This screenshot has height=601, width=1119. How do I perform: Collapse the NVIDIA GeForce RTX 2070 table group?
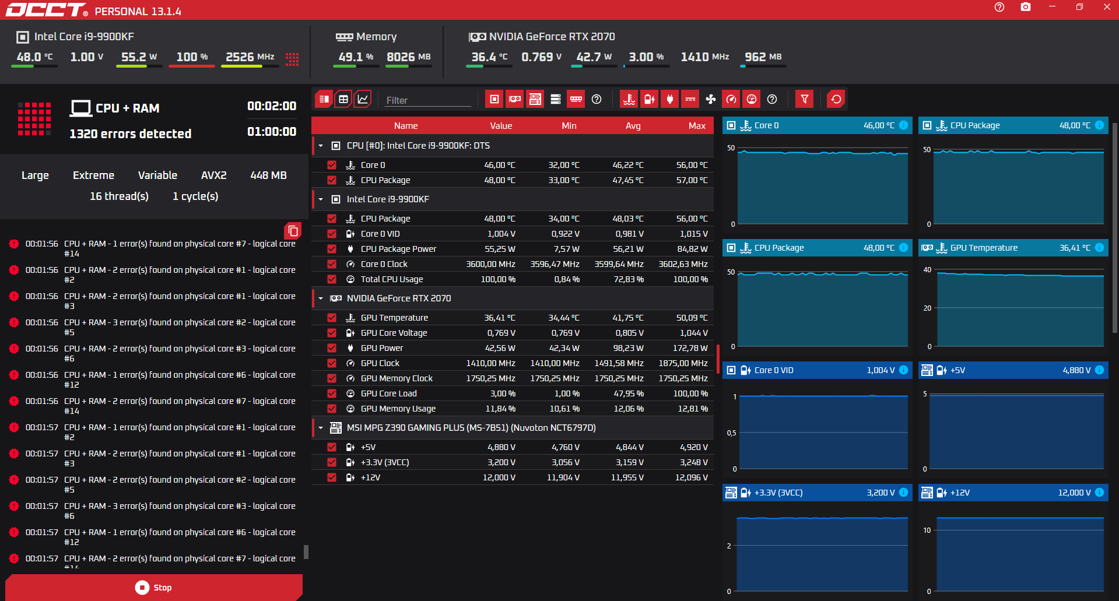tap(321, 298)
